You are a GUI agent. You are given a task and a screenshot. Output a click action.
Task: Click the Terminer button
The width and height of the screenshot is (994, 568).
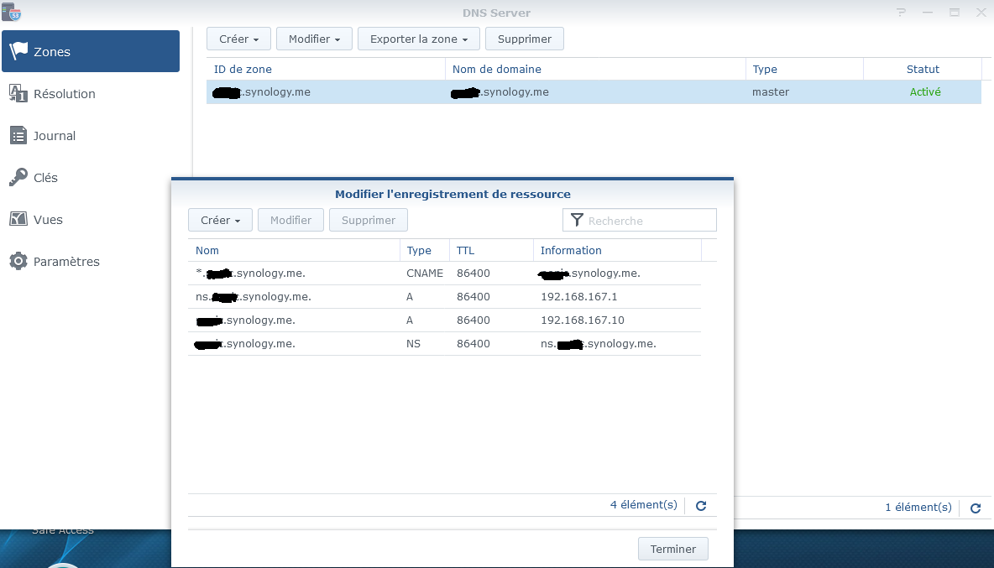pos(672,549)
